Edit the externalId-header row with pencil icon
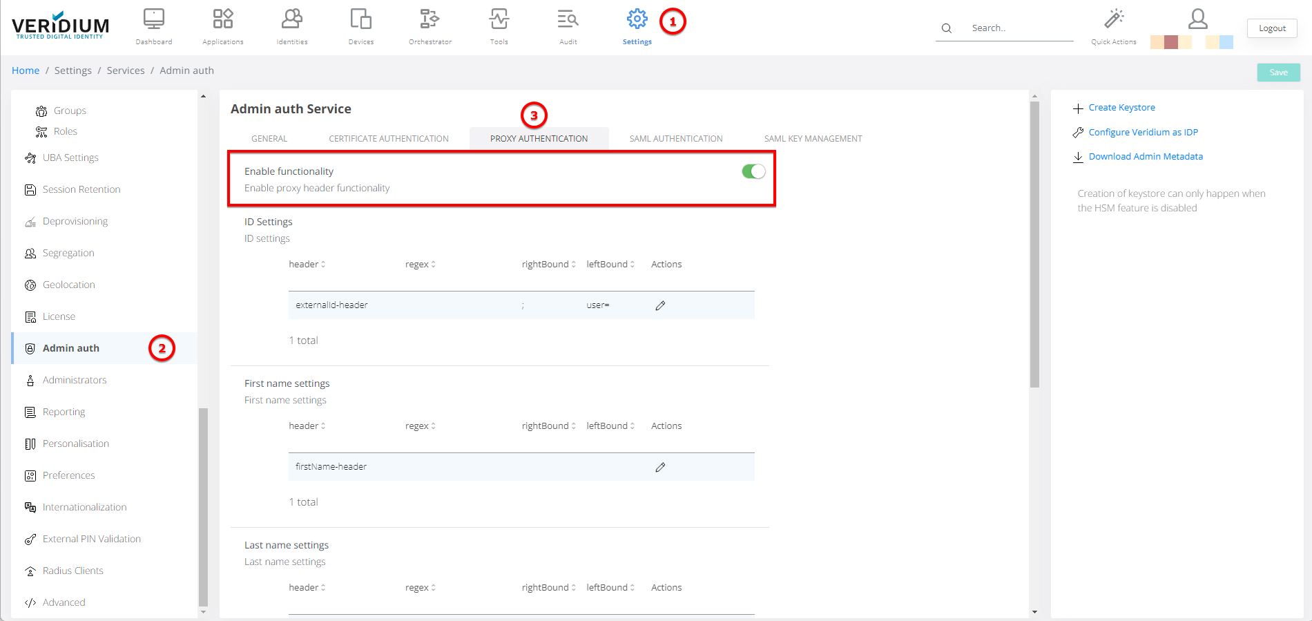Screen dimensions: 1312x621 pyautogui.click(x=660, y=305)
